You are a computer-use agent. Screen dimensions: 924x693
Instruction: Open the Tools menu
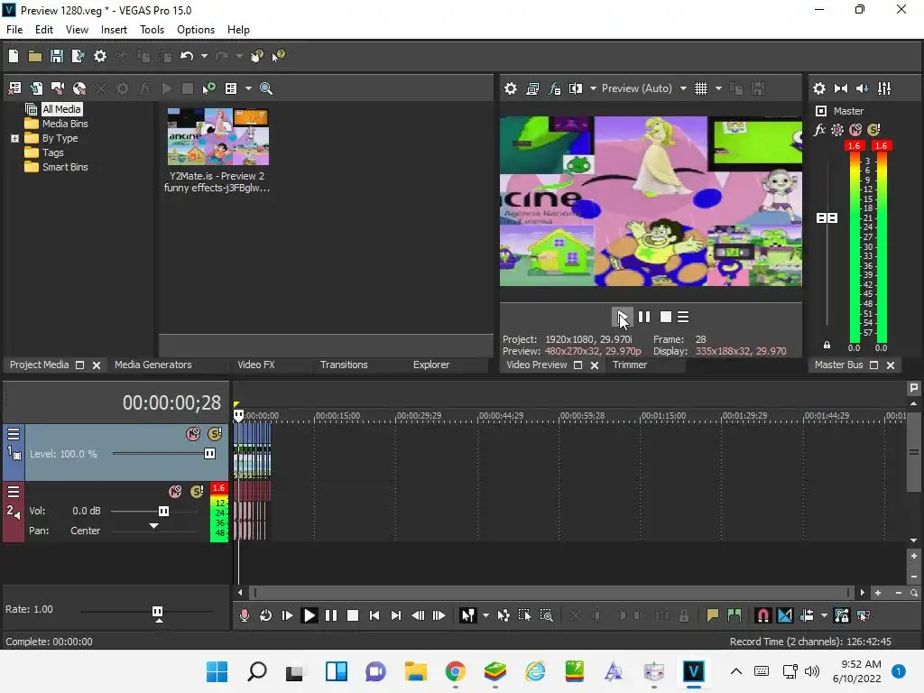(x=152, y=30)
